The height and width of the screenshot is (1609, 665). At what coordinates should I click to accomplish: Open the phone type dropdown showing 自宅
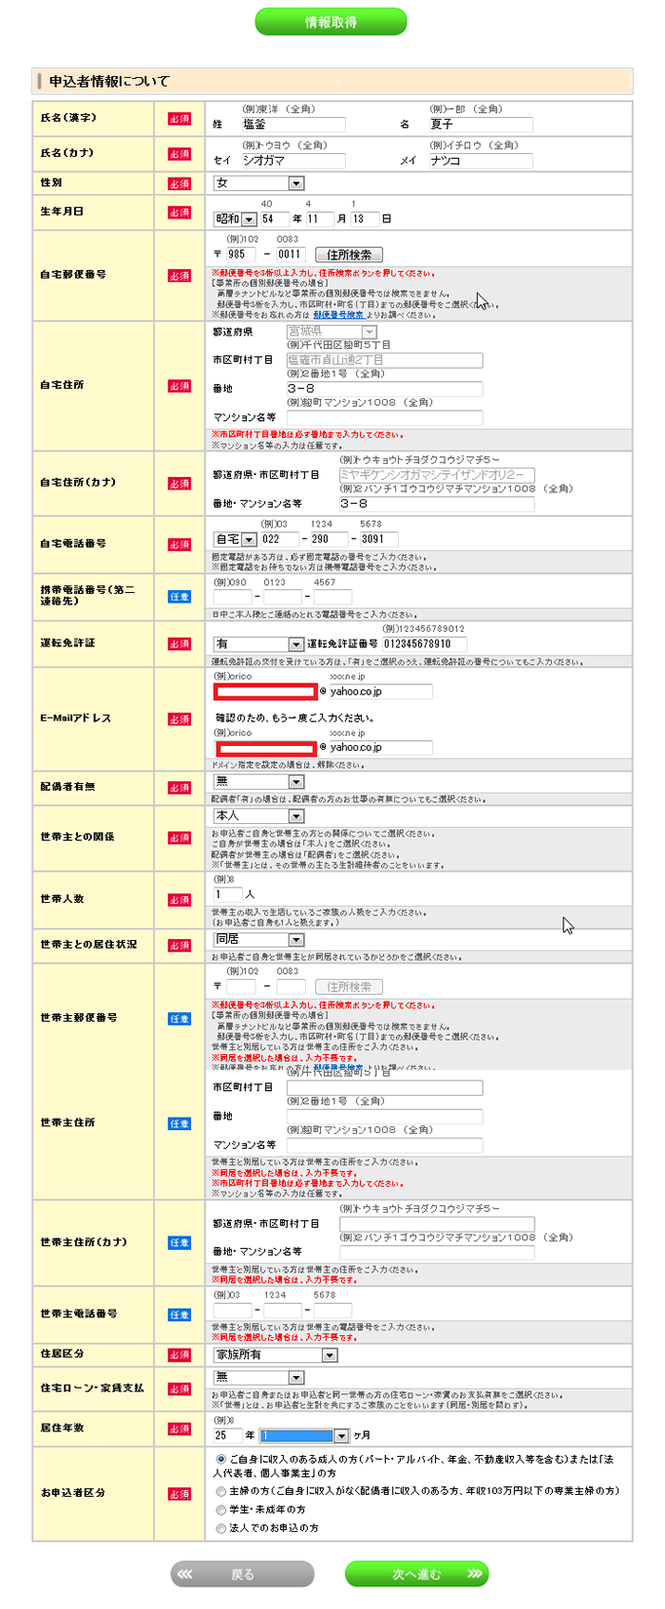pyautogui.click(x=235, y=539)
